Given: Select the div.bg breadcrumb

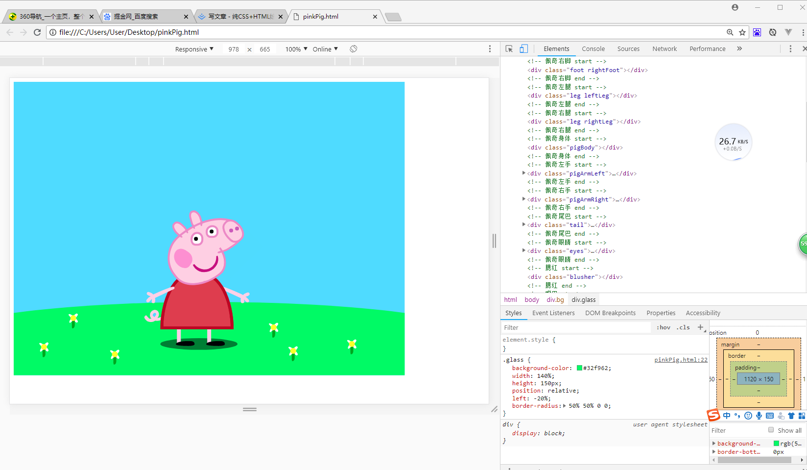Looking at the screenshot, I should (x=555, y=300).
